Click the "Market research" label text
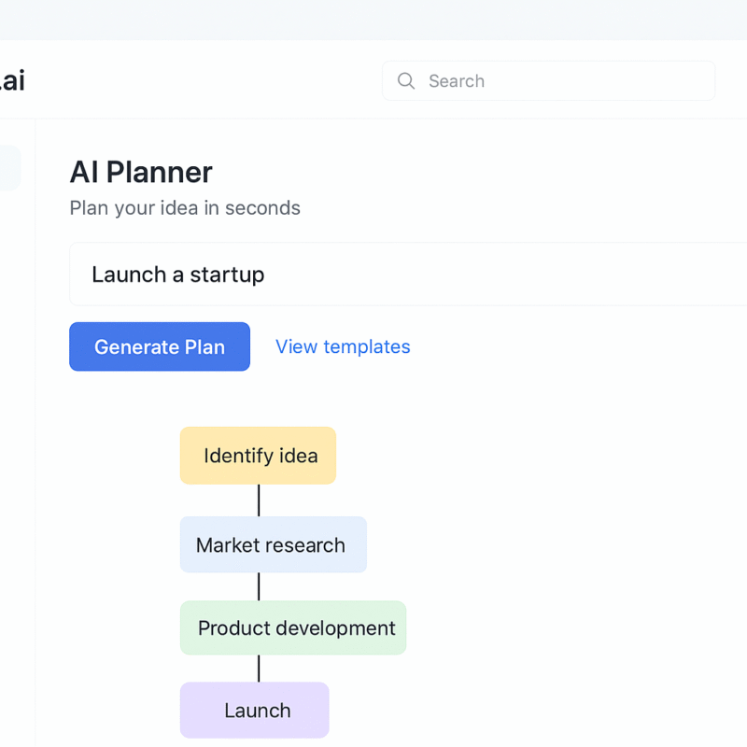 (271, 545)
